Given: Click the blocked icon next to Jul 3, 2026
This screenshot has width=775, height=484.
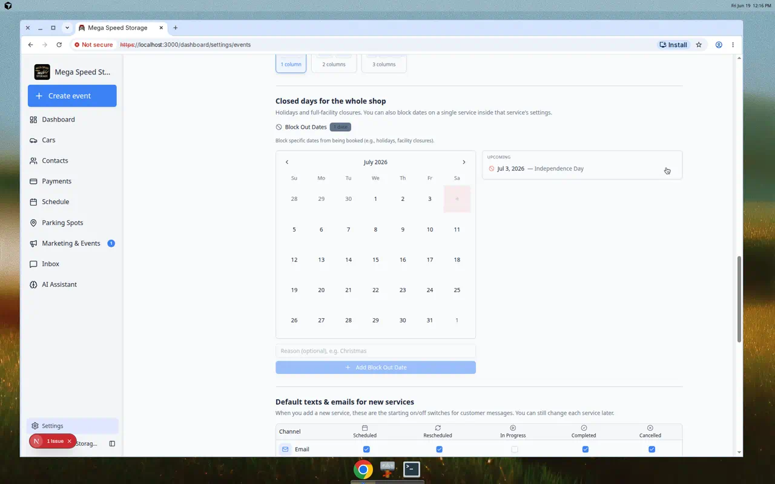Looking at the screenshot, I should [491, 169].
